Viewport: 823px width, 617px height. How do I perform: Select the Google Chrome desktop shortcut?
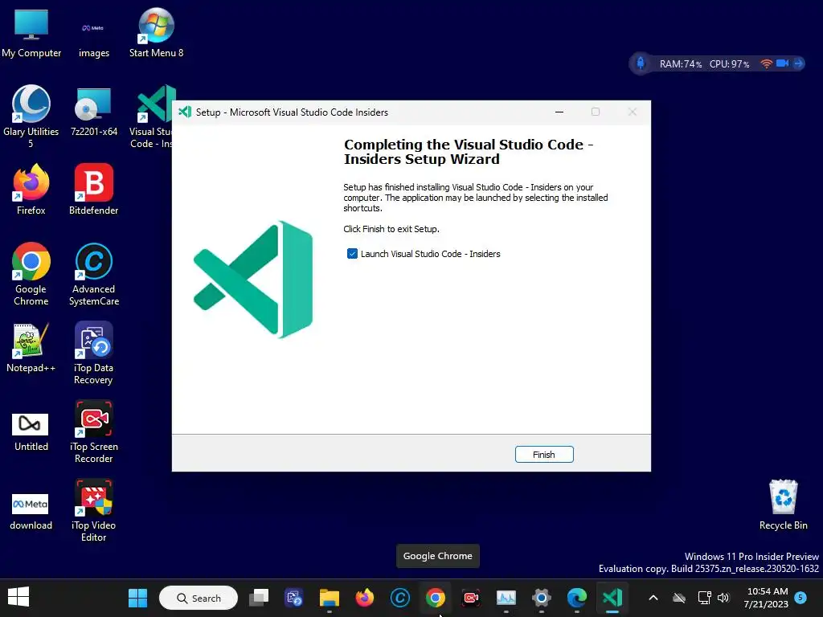tap(31, 275)
